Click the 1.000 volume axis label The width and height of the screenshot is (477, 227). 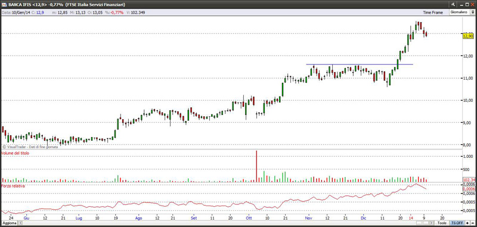coord(467,156)
